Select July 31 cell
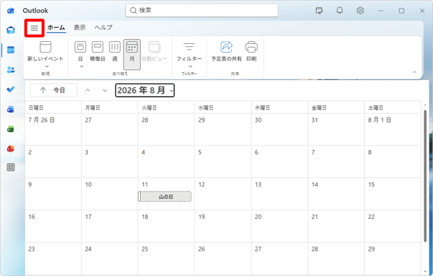The width and height of the screenshot is (433, 276). pos(336,129)
